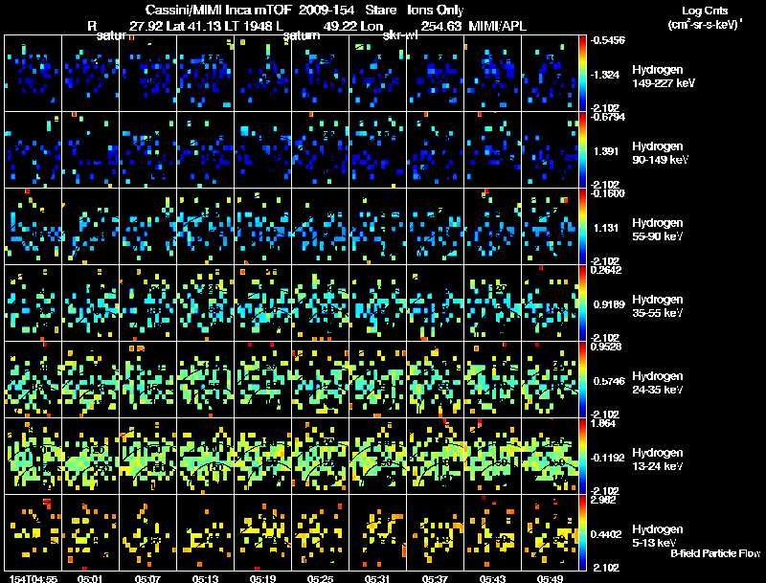The image size is (766, 583).
Task: Click the Lat 41.13 header value
Action: pyautogui.click(x=192, y=26)
